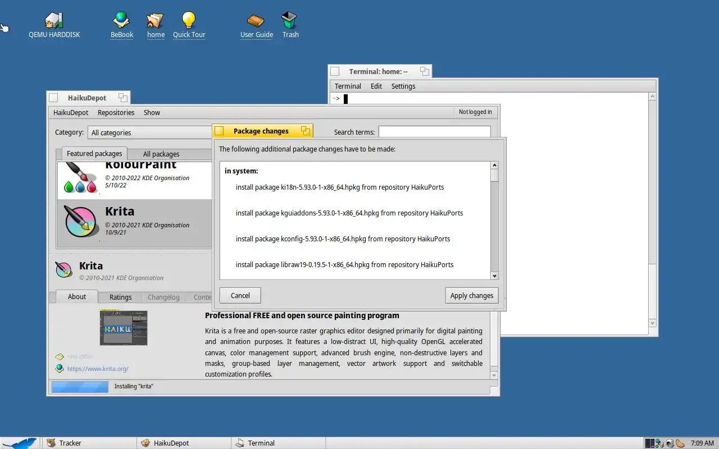This screenshot has height=449, width=719.
Task: Click the Terminal scrollbar down arrow
Action: pyautogui.click(x=652, y=323)
